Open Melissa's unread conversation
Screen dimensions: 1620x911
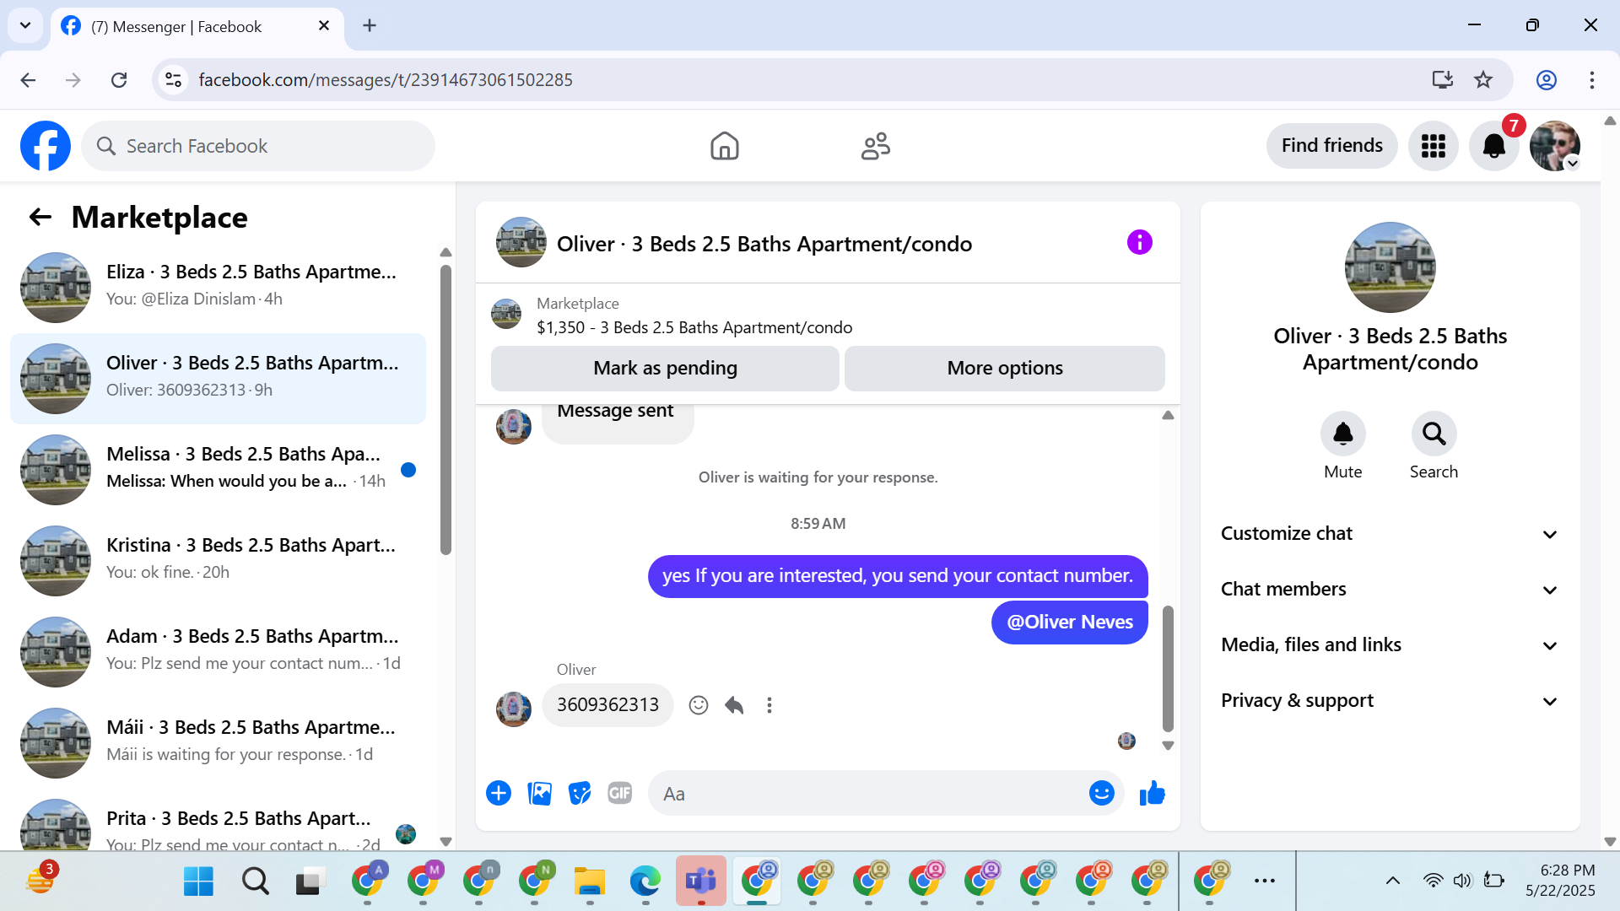pos(218,469)
